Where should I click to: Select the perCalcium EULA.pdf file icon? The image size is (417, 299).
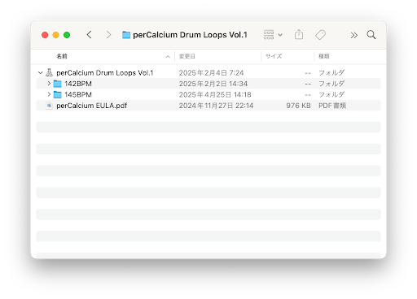[x=49, y=106]
